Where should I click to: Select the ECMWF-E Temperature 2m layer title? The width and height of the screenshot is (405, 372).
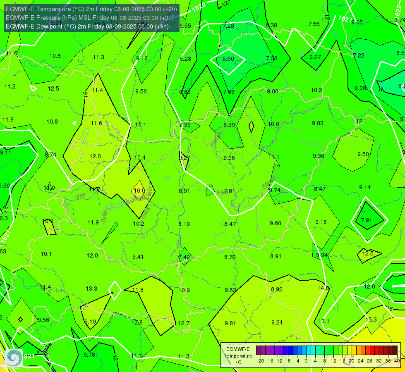[91, 9]
